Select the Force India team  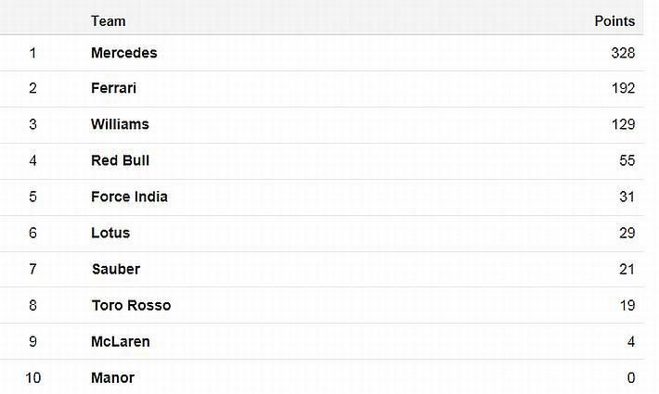coord(129,197)
